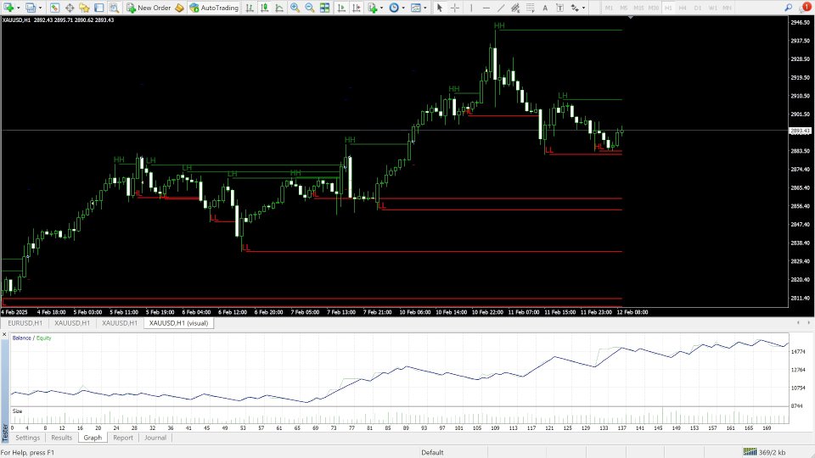
Task: Open the Tester Report tab
Action: coord(123,438)
